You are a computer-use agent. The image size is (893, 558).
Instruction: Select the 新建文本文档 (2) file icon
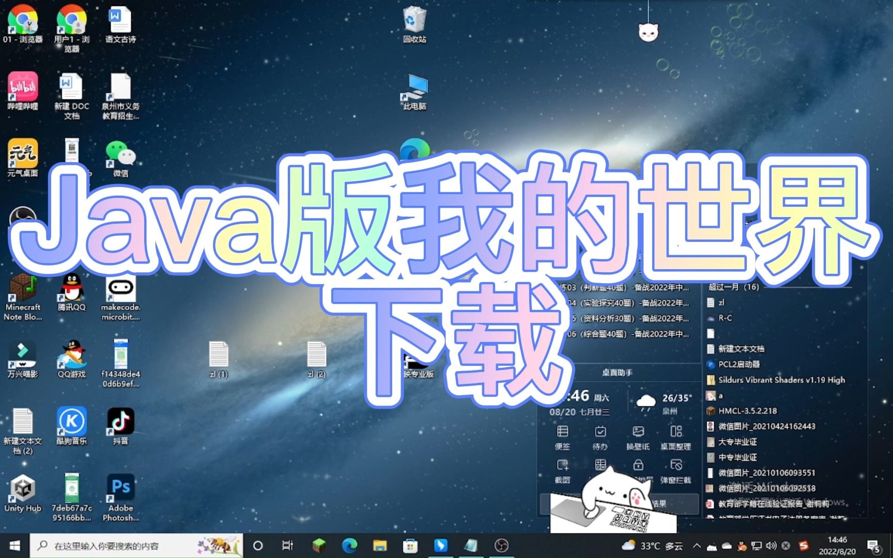(x=22, y=431)
